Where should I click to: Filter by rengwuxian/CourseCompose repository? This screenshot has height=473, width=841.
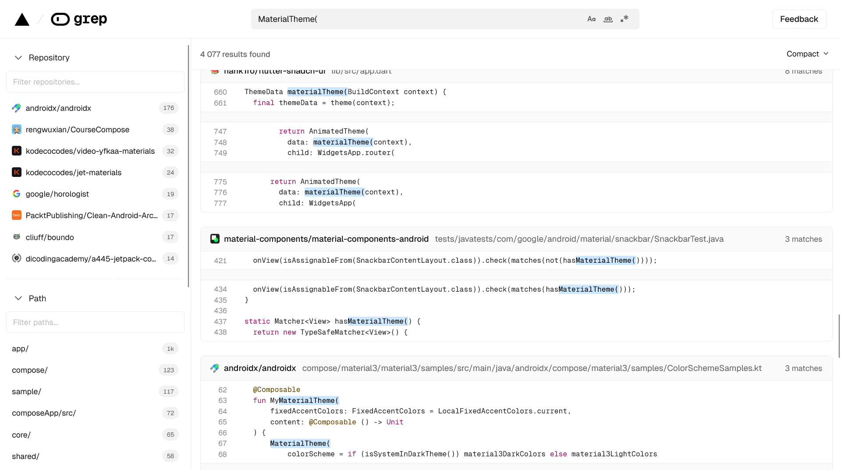pyautogui.click(x=95, y=129)
